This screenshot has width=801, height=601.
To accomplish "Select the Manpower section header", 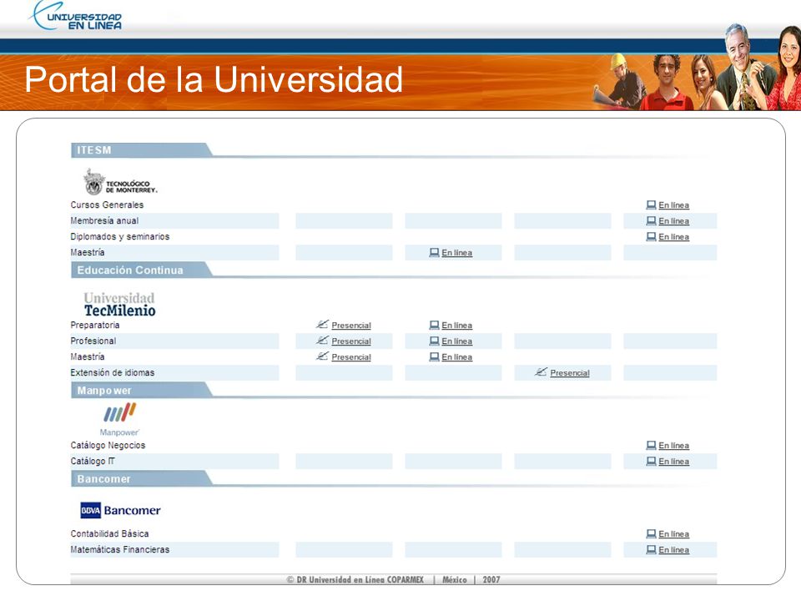I will click(142, 391).
